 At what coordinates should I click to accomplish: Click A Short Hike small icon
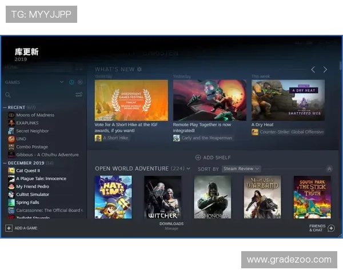click(x=98, y=138)
